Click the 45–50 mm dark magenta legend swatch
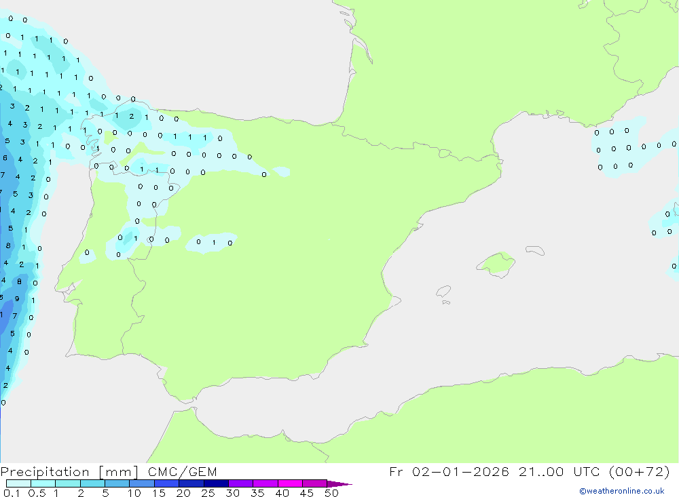The height and width of the screenshot is (497, 679). click(314, 483)
